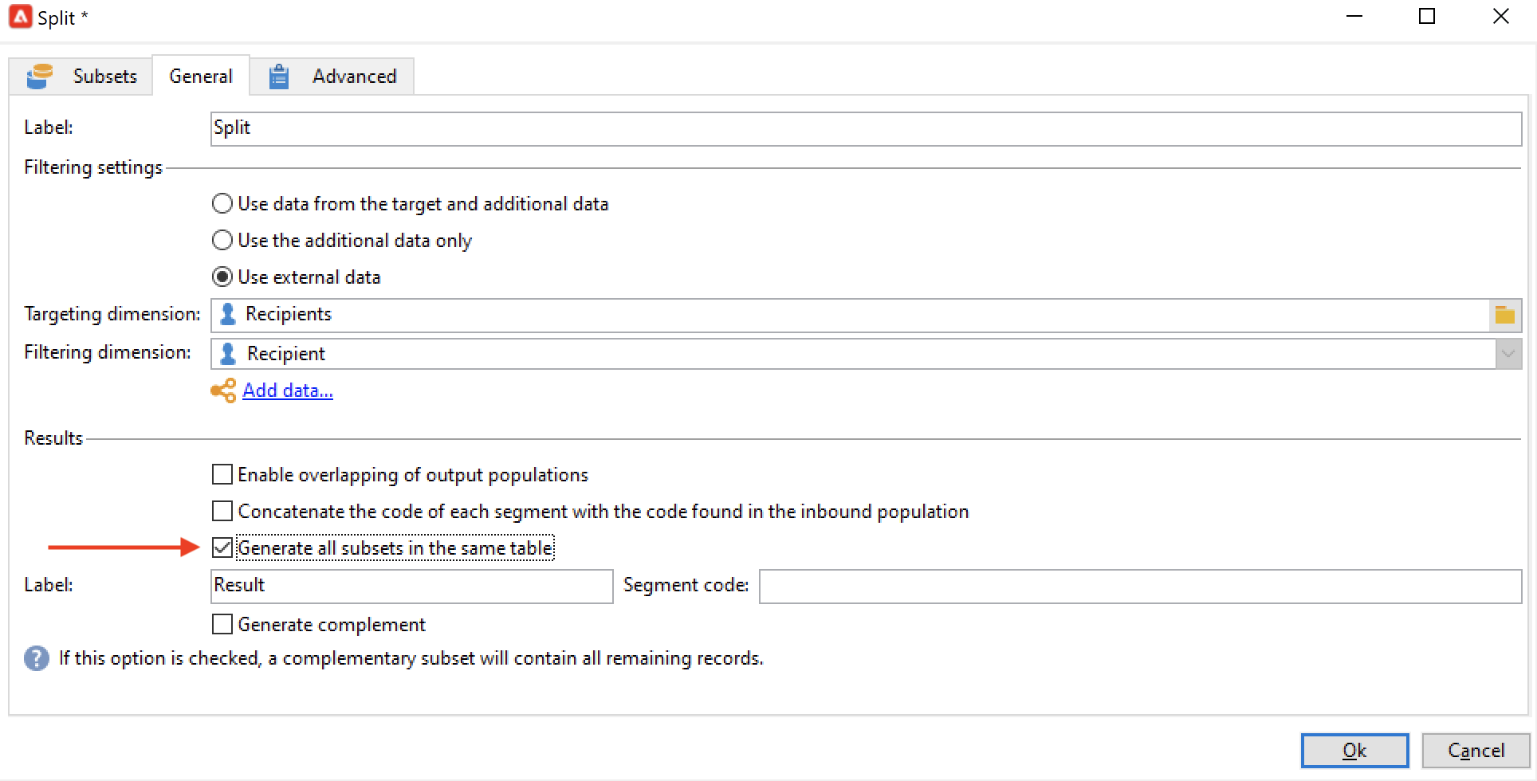Click the person icon in Targeting dimension
1537x781 pixels.
228,314
